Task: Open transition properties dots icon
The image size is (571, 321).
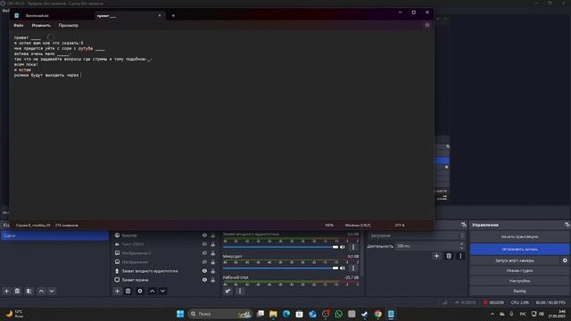Action: click(460, 256)
